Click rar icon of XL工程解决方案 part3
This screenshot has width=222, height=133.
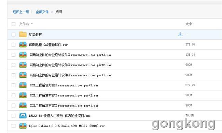(23, 85)
